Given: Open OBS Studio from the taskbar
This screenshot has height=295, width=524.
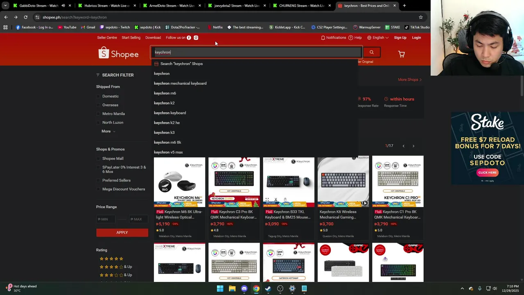Looking at the screenshot, I should coord(280,288).
